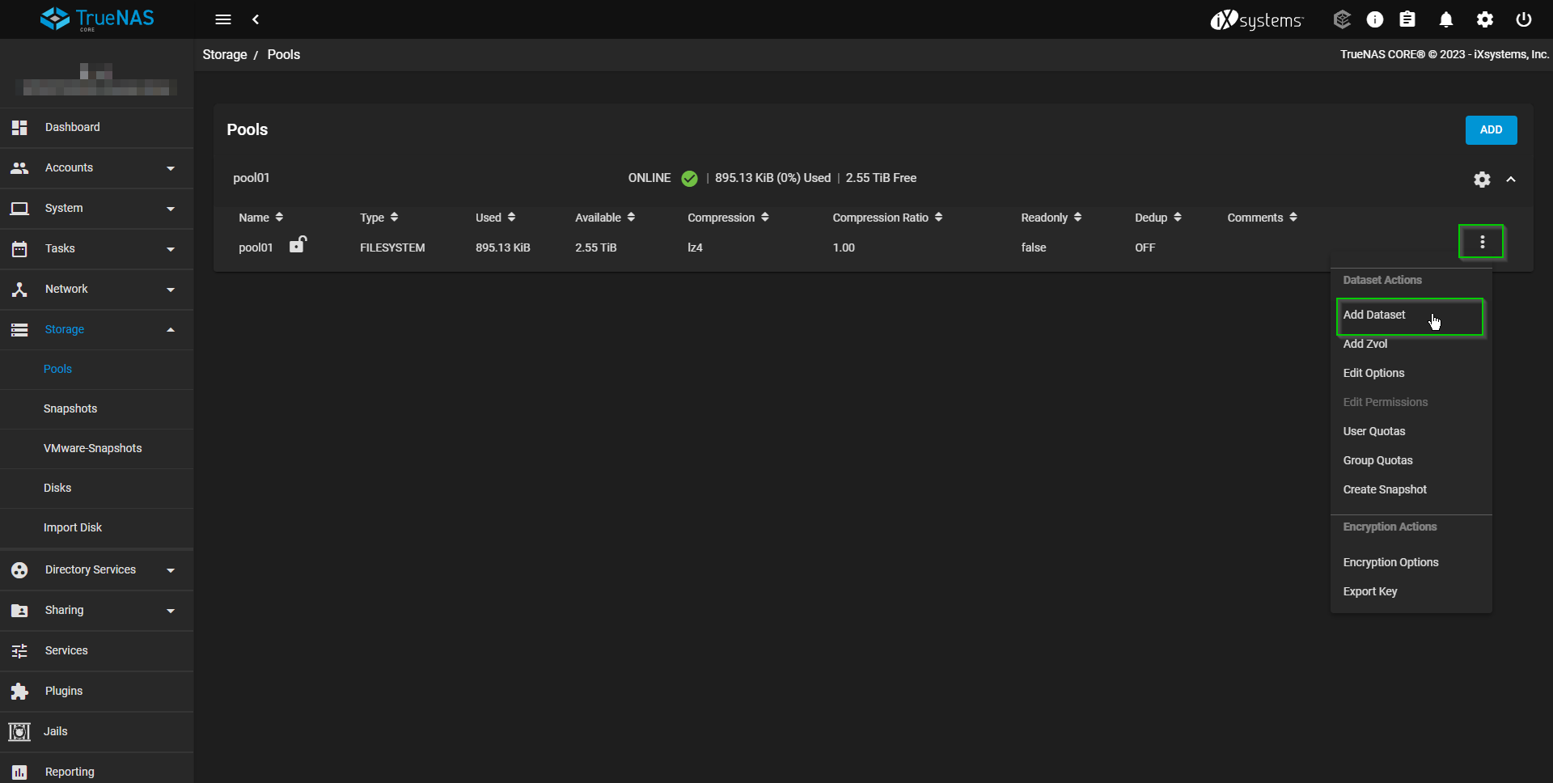
Task: Open Snapshots under Storage
Action: pyautogui.click(x=70, y=409)
